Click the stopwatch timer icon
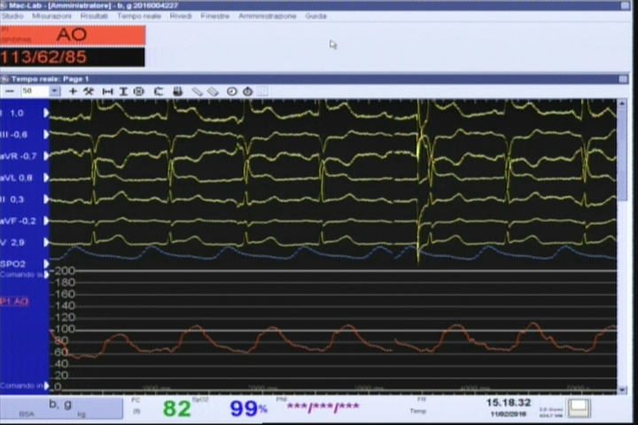The width and height of the screenshot is (638, 425). 247,91
